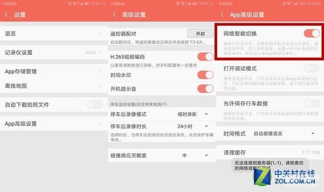Toggle 允许保存行车数据 switch

312,103
